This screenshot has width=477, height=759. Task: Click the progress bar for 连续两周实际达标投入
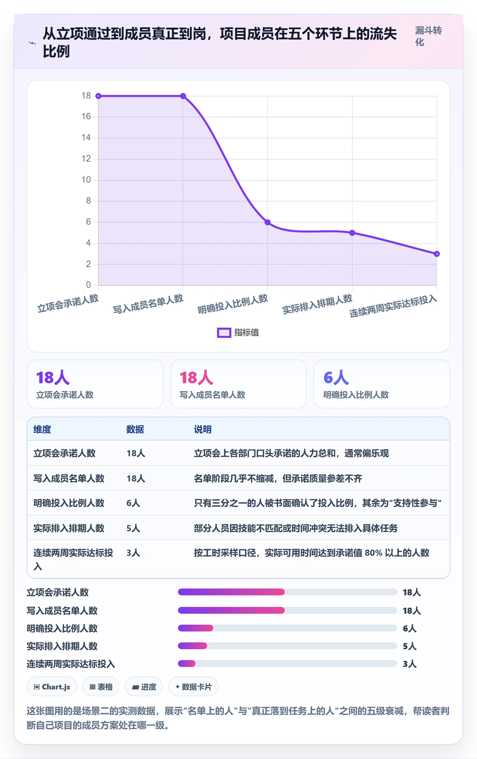point(288,664)
